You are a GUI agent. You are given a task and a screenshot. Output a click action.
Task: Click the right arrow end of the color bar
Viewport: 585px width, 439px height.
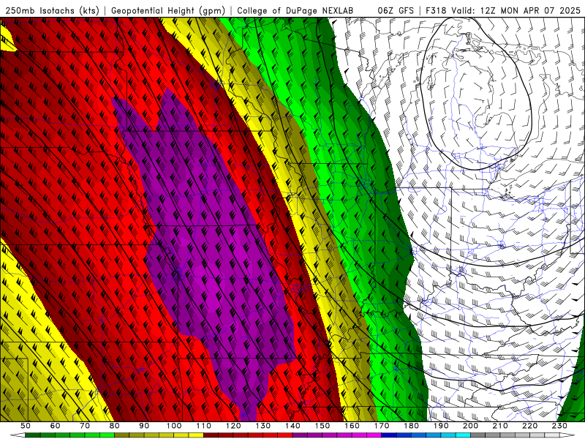567,435
